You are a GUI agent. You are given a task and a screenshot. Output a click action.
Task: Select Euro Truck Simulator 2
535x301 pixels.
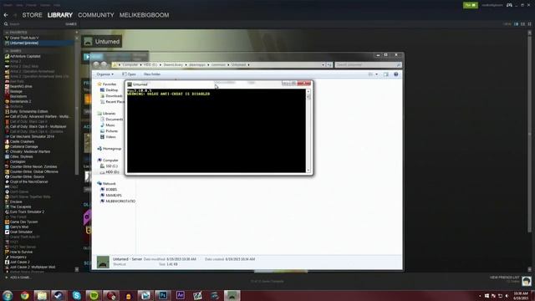tap(28, 212)
